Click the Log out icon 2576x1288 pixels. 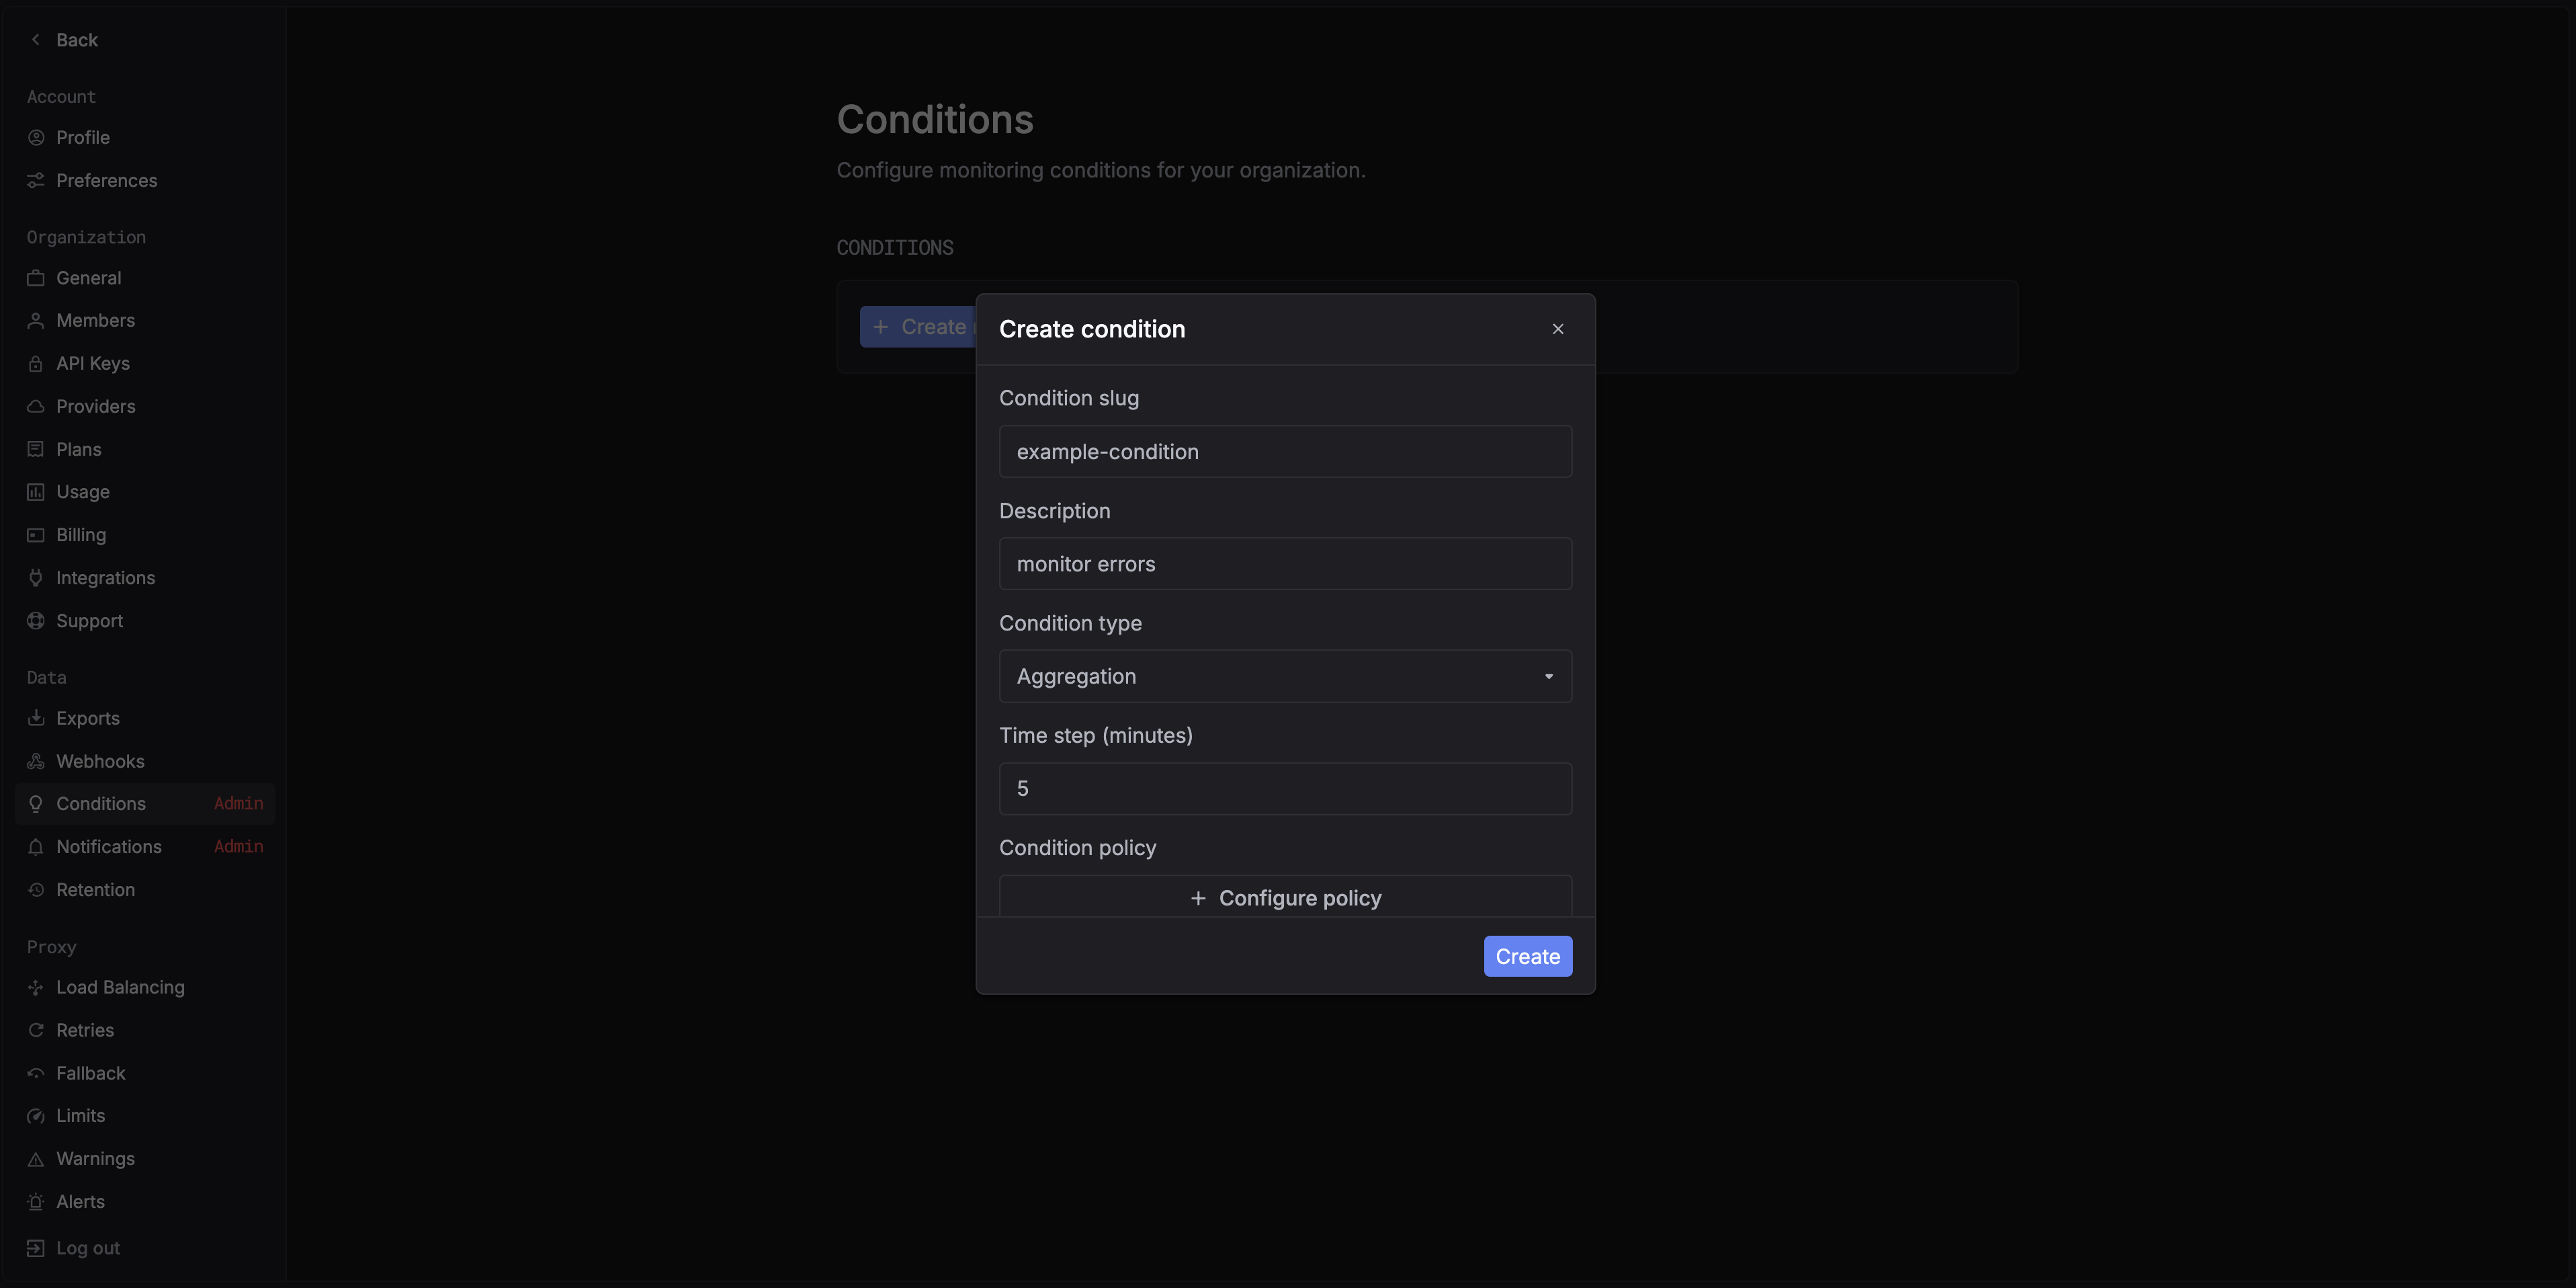click(x=36, y=1248)
